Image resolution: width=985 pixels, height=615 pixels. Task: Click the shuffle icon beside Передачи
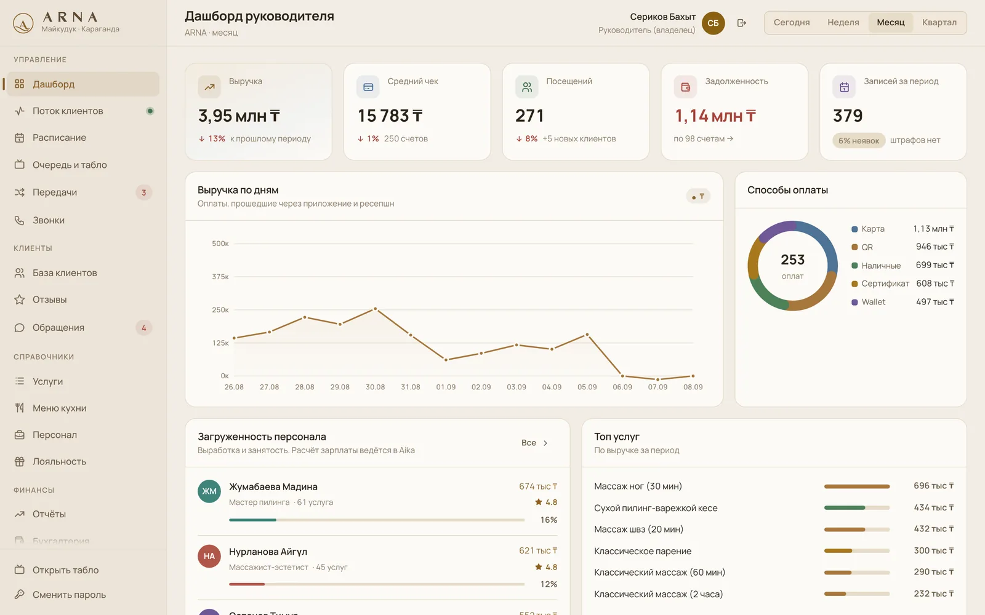click(x=20, y=192)
